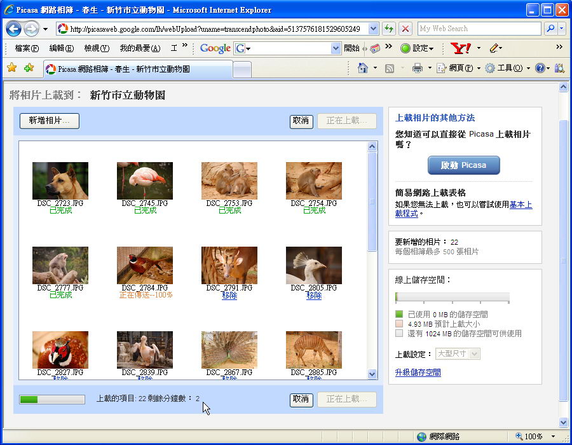Screen dimensions: 572x445
Task: Click the card-shaped Google toolbar icon after 開始
Action: (375, 48)
